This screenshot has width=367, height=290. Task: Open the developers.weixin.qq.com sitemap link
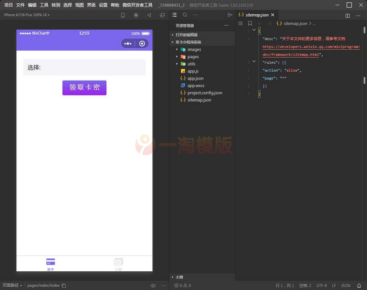(311, 51)
